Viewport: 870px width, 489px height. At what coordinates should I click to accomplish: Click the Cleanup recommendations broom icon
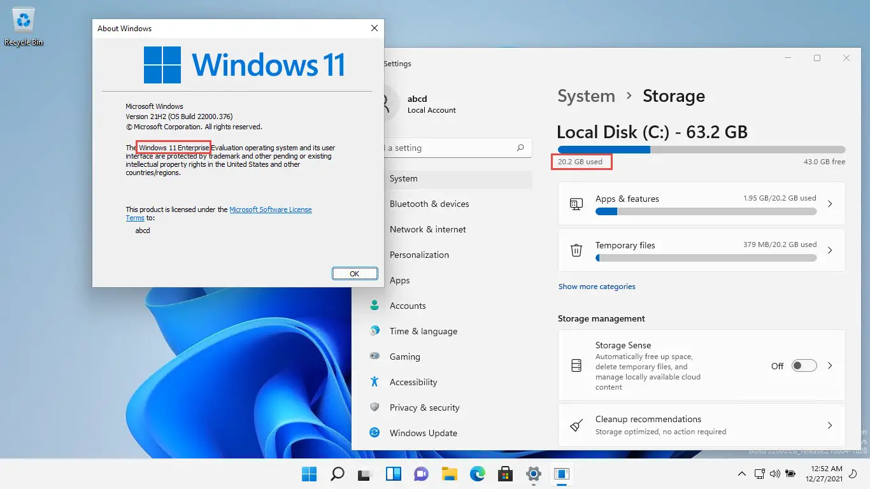576,425
